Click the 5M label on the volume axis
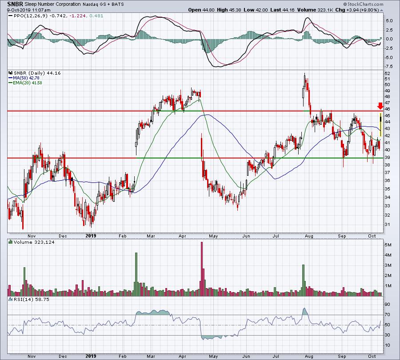 388,245
